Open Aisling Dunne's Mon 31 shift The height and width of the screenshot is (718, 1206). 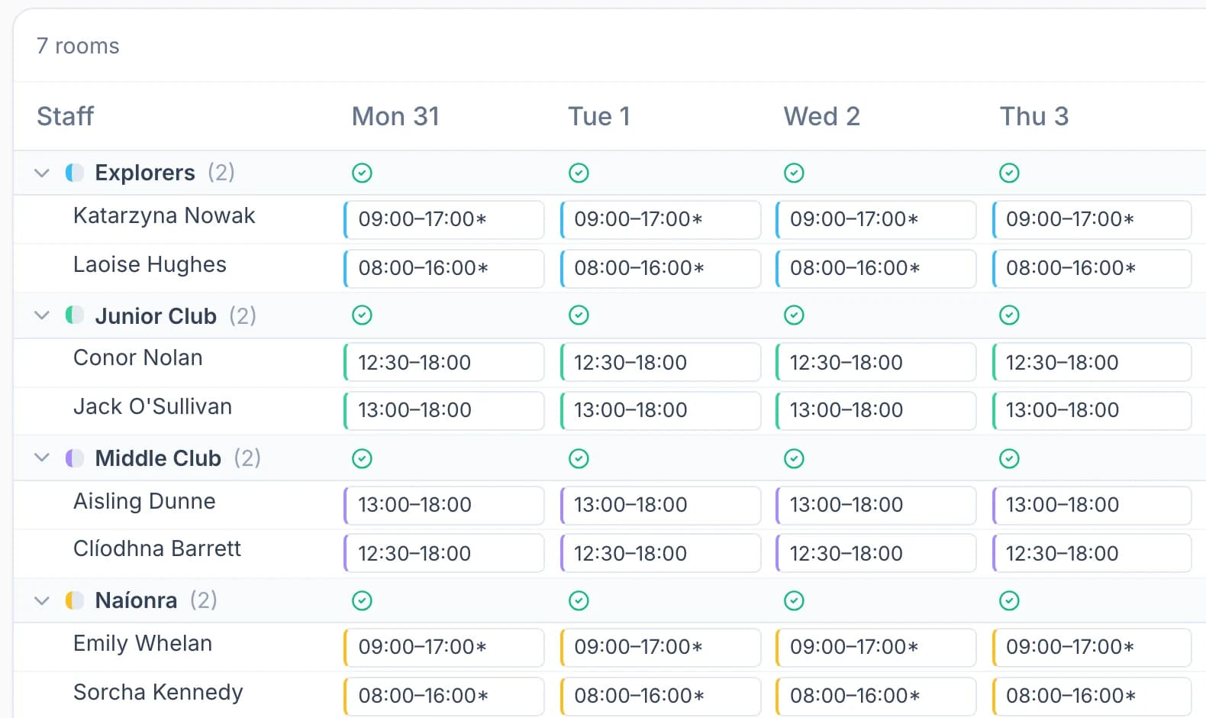coord(444,506)
